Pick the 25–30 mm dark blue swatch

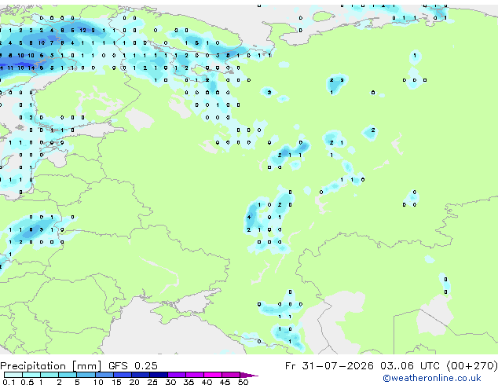point(159,375)
